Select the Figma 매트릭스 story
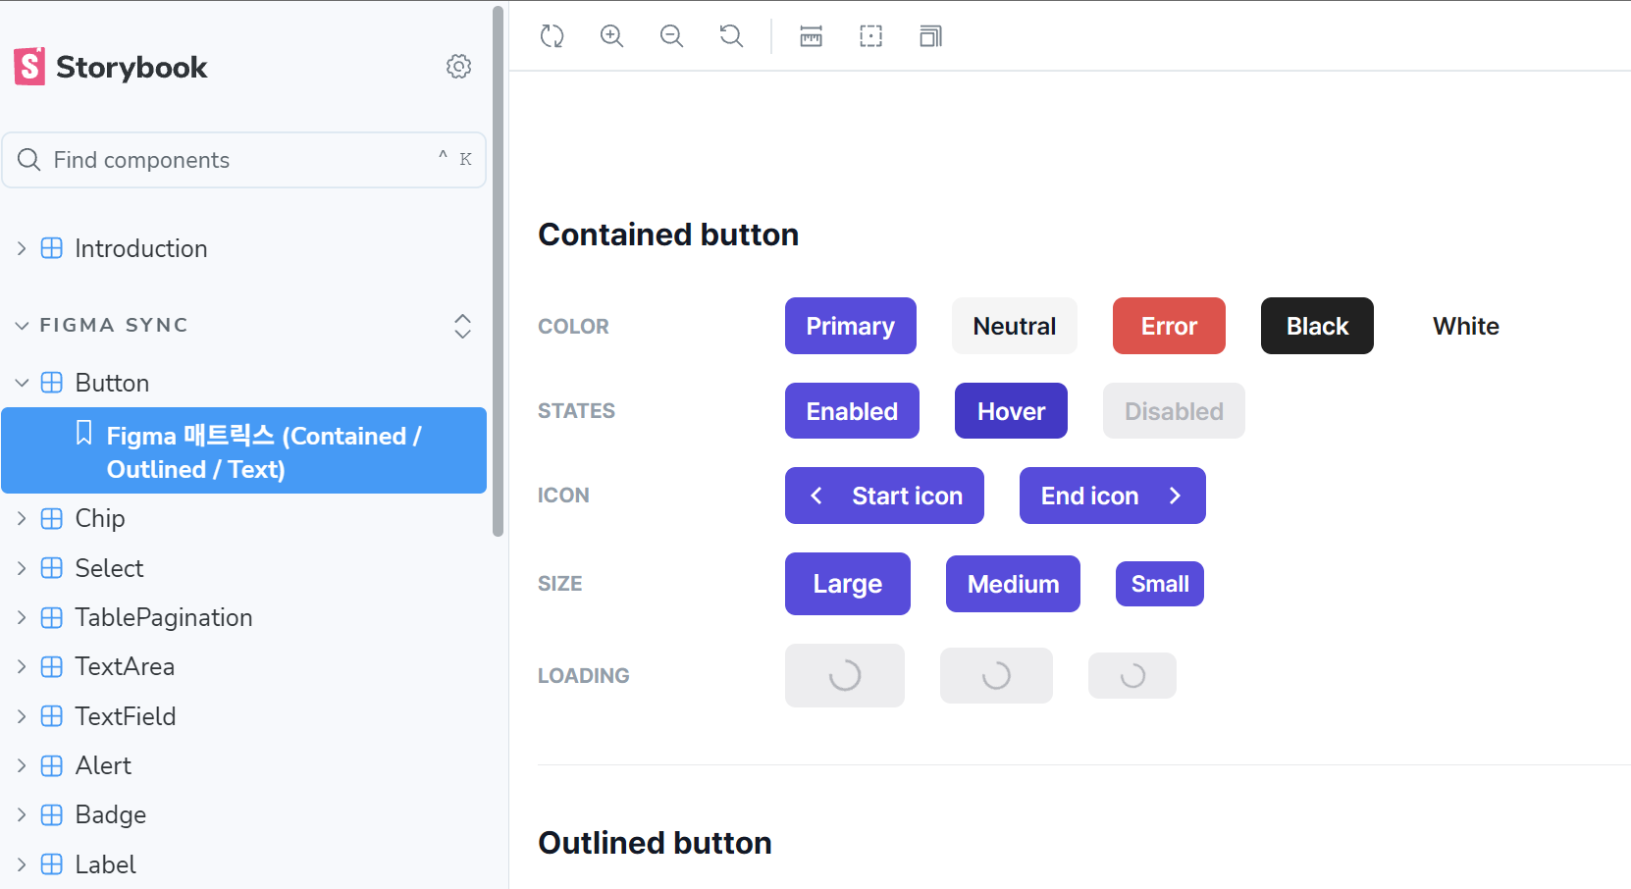The height and width of the screenshot is (889, 1631). 244,450
